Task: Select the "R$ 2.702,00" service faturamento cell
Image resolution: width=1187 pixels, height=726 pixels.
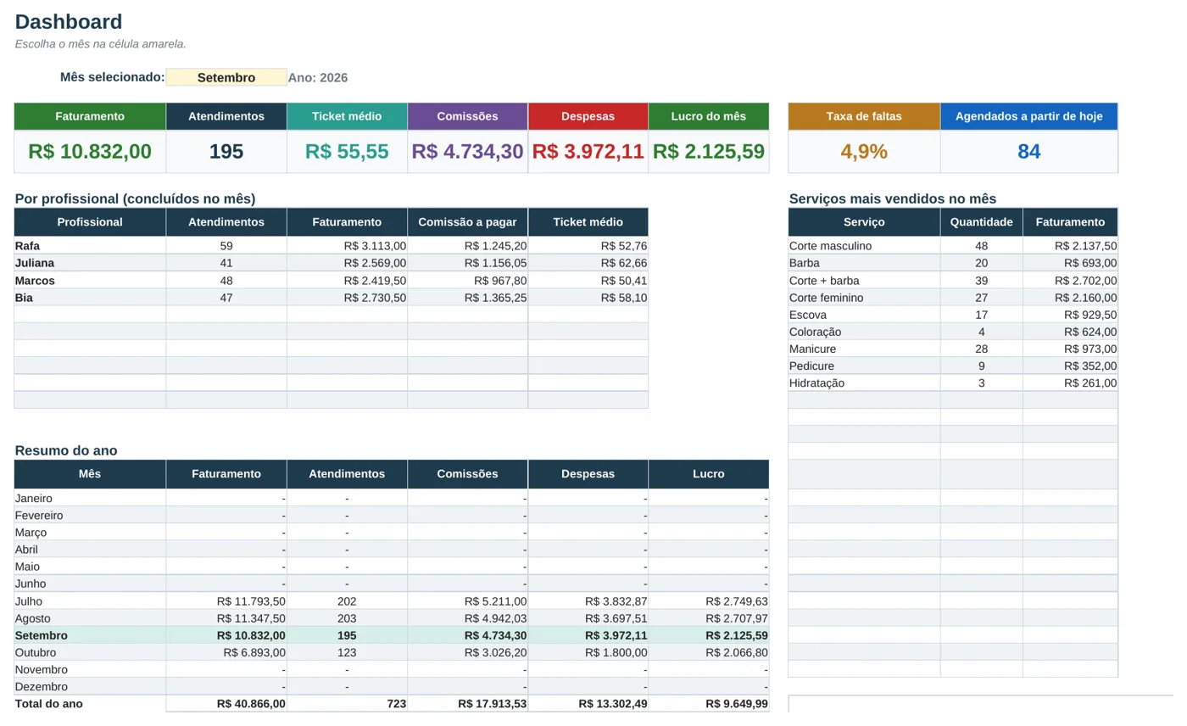Action: (x=1071, y=281)
